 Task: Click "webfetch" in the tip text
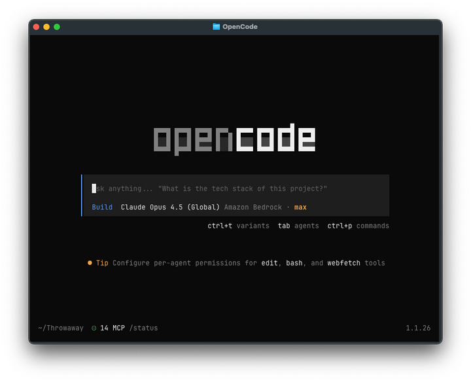click(x=343, y=263)
